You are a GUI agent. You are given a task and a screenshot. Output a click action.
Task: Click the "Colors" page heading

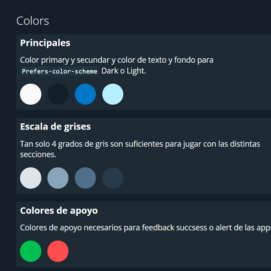pos(33,21)
